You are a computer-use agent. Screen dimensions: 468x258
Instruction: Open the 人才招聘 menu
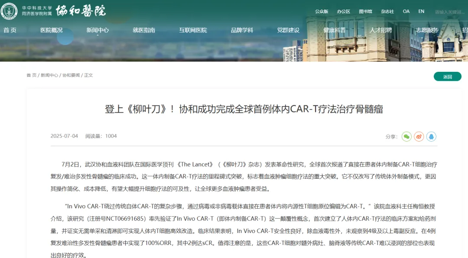coord(381,30)
